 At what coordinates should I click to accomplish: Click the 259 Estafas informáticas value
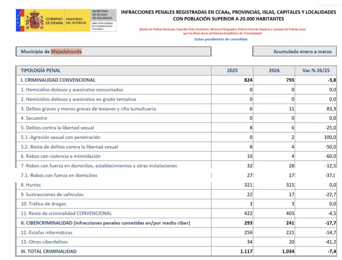248,232
